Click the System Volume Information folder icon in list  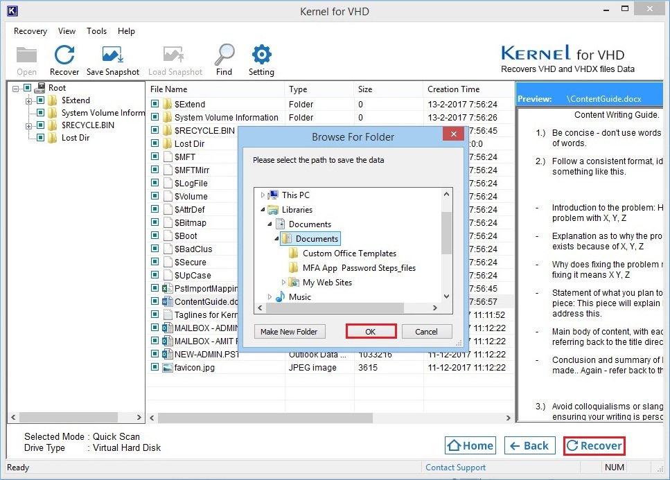(168, 118)
